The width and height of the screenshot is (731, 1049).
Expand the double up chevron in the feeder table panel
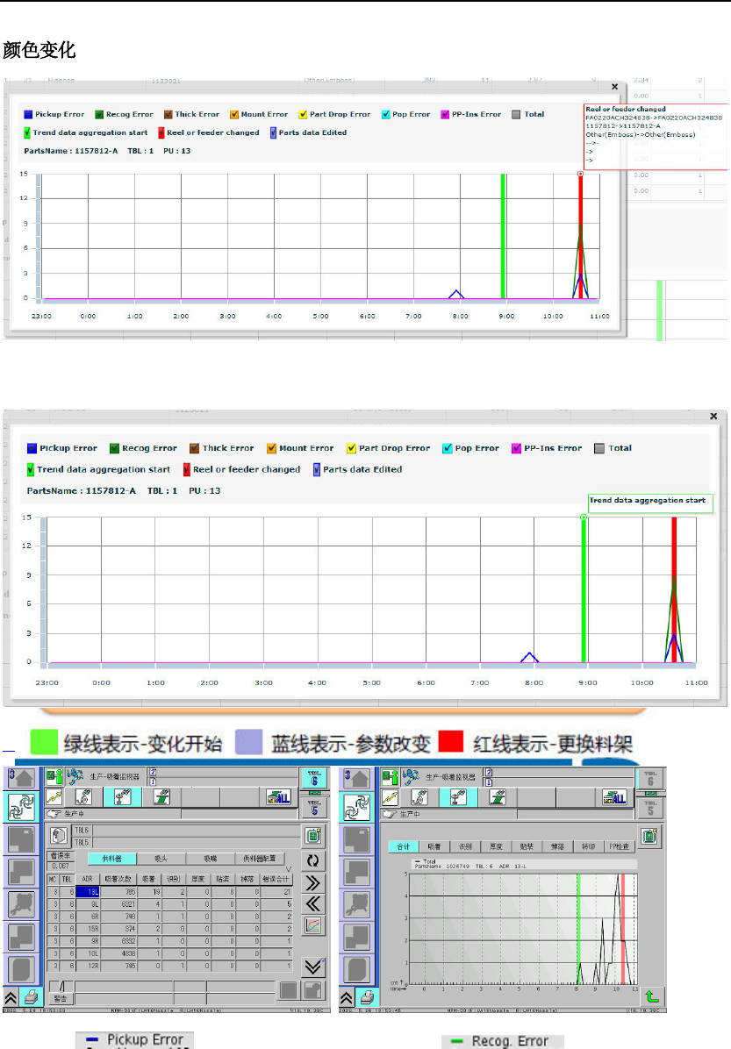coord(11,998)
